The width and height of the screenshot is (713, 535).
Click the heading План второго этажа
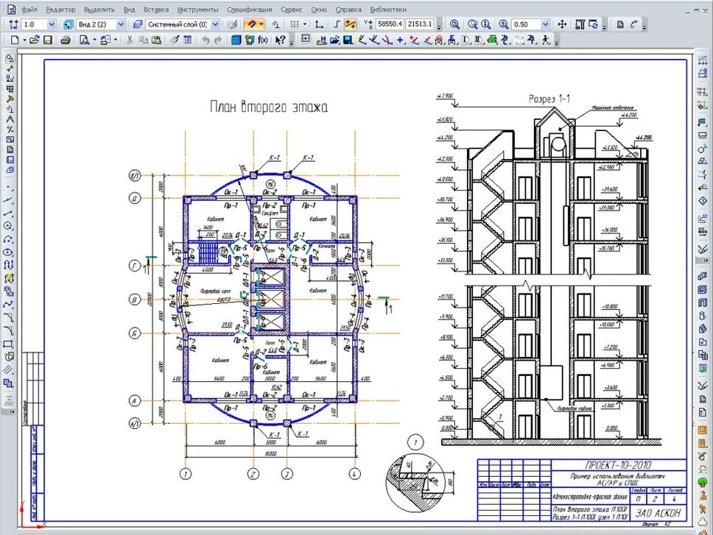click(268, 107)
